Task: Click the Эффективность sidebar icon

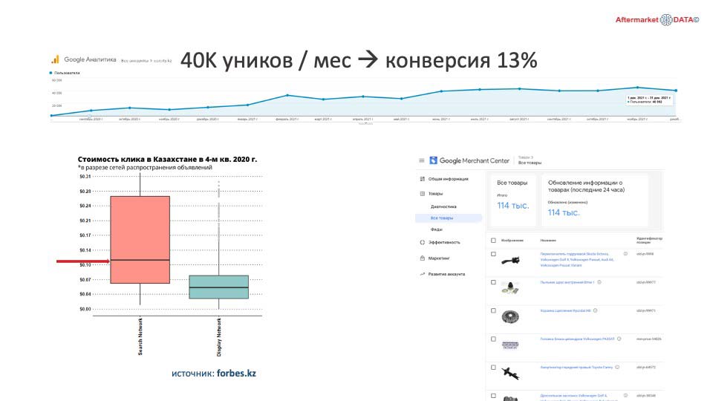Action: [422, 242]
